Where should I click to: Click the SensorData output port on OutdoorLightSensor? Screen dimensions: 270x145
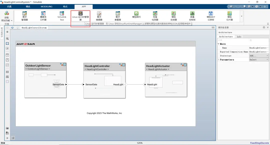[x=66, y=84]
